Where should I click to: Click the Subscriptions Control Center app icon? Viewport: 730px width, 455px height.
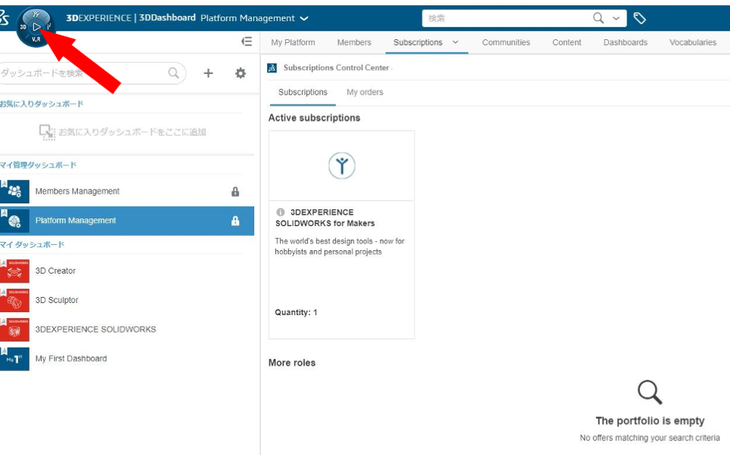point(272,68)
